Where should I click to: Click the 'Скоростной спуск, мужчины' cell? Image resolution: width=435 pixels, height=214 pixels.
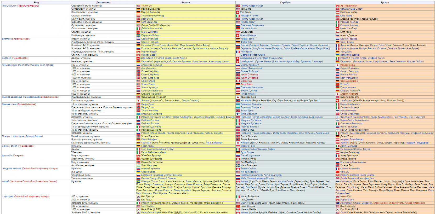point(103,6)
